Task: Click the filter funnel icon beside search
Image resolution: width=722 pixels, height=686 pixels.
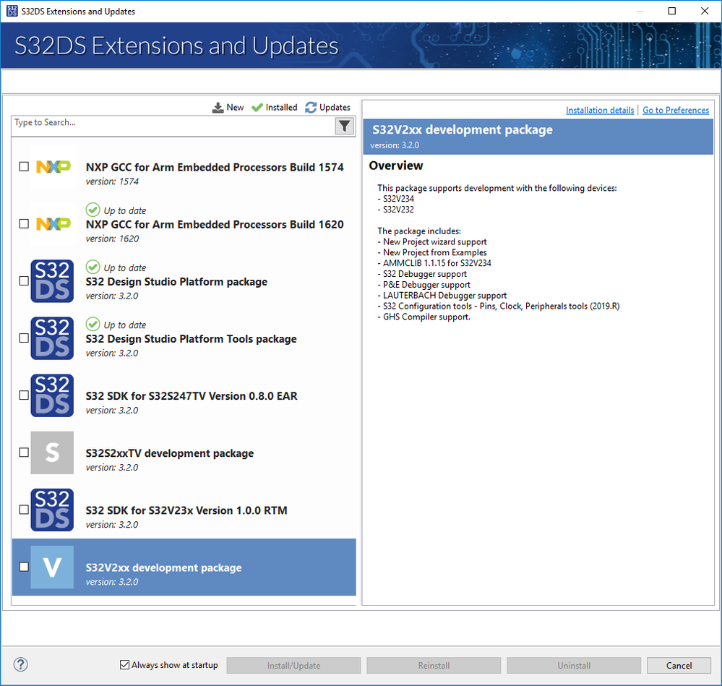Action: coord(344,126)
